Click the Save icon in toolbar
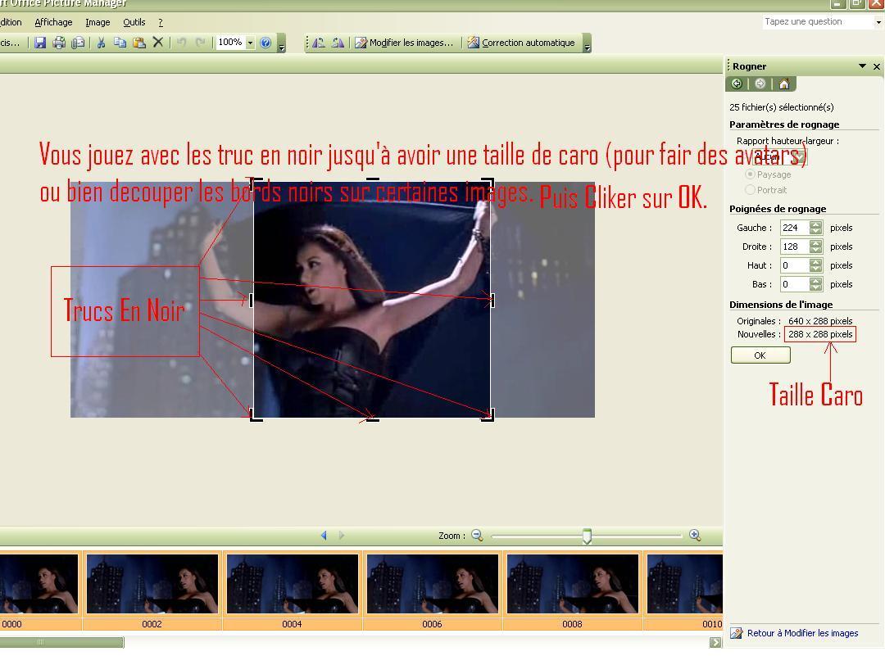Viewport: 885px width, 656px height. tap(40, 43)
